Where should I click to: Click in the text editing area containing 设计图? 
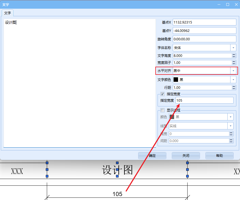point(80,83)
